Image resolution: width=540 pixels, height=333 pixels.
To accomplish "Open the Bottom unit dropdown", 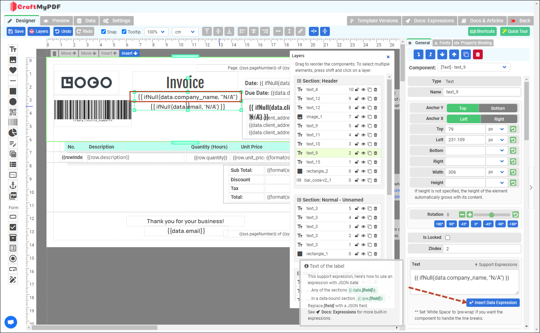I will tap(496, 151).
